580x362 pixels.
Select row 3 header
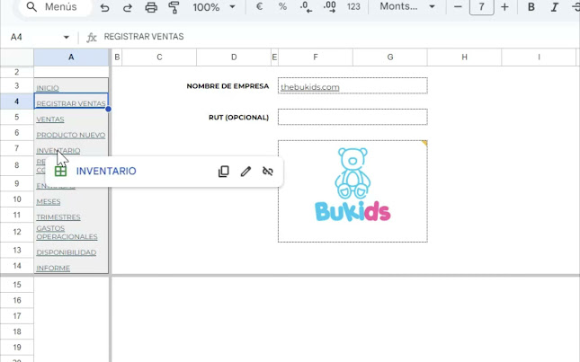(x=17, y=85)
